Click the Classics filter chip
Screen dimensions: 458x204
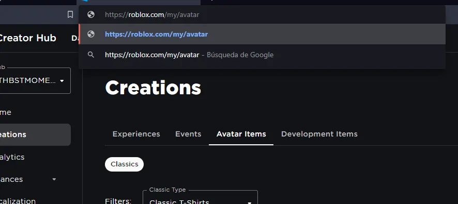coord(124,164)
